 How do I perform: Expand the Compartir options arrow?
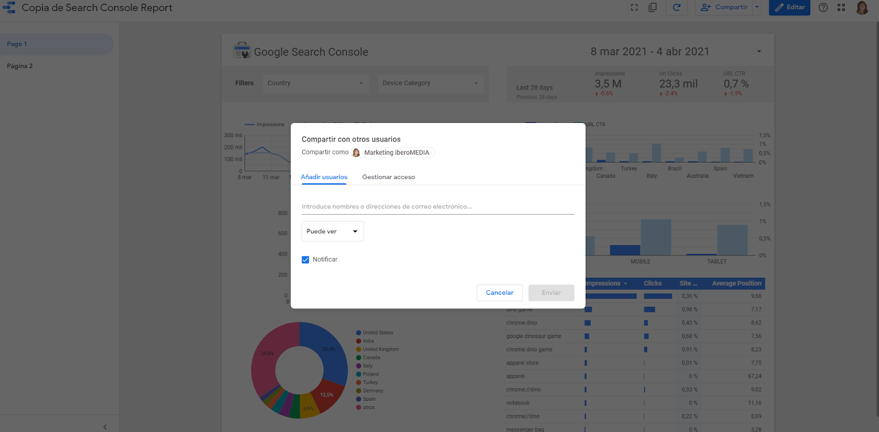(757, 8)
